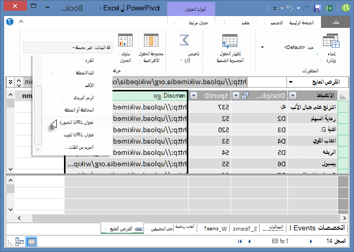The image size is (354, 252).
Task: Click the cell رماية السهم
Action: click(313, 118)
